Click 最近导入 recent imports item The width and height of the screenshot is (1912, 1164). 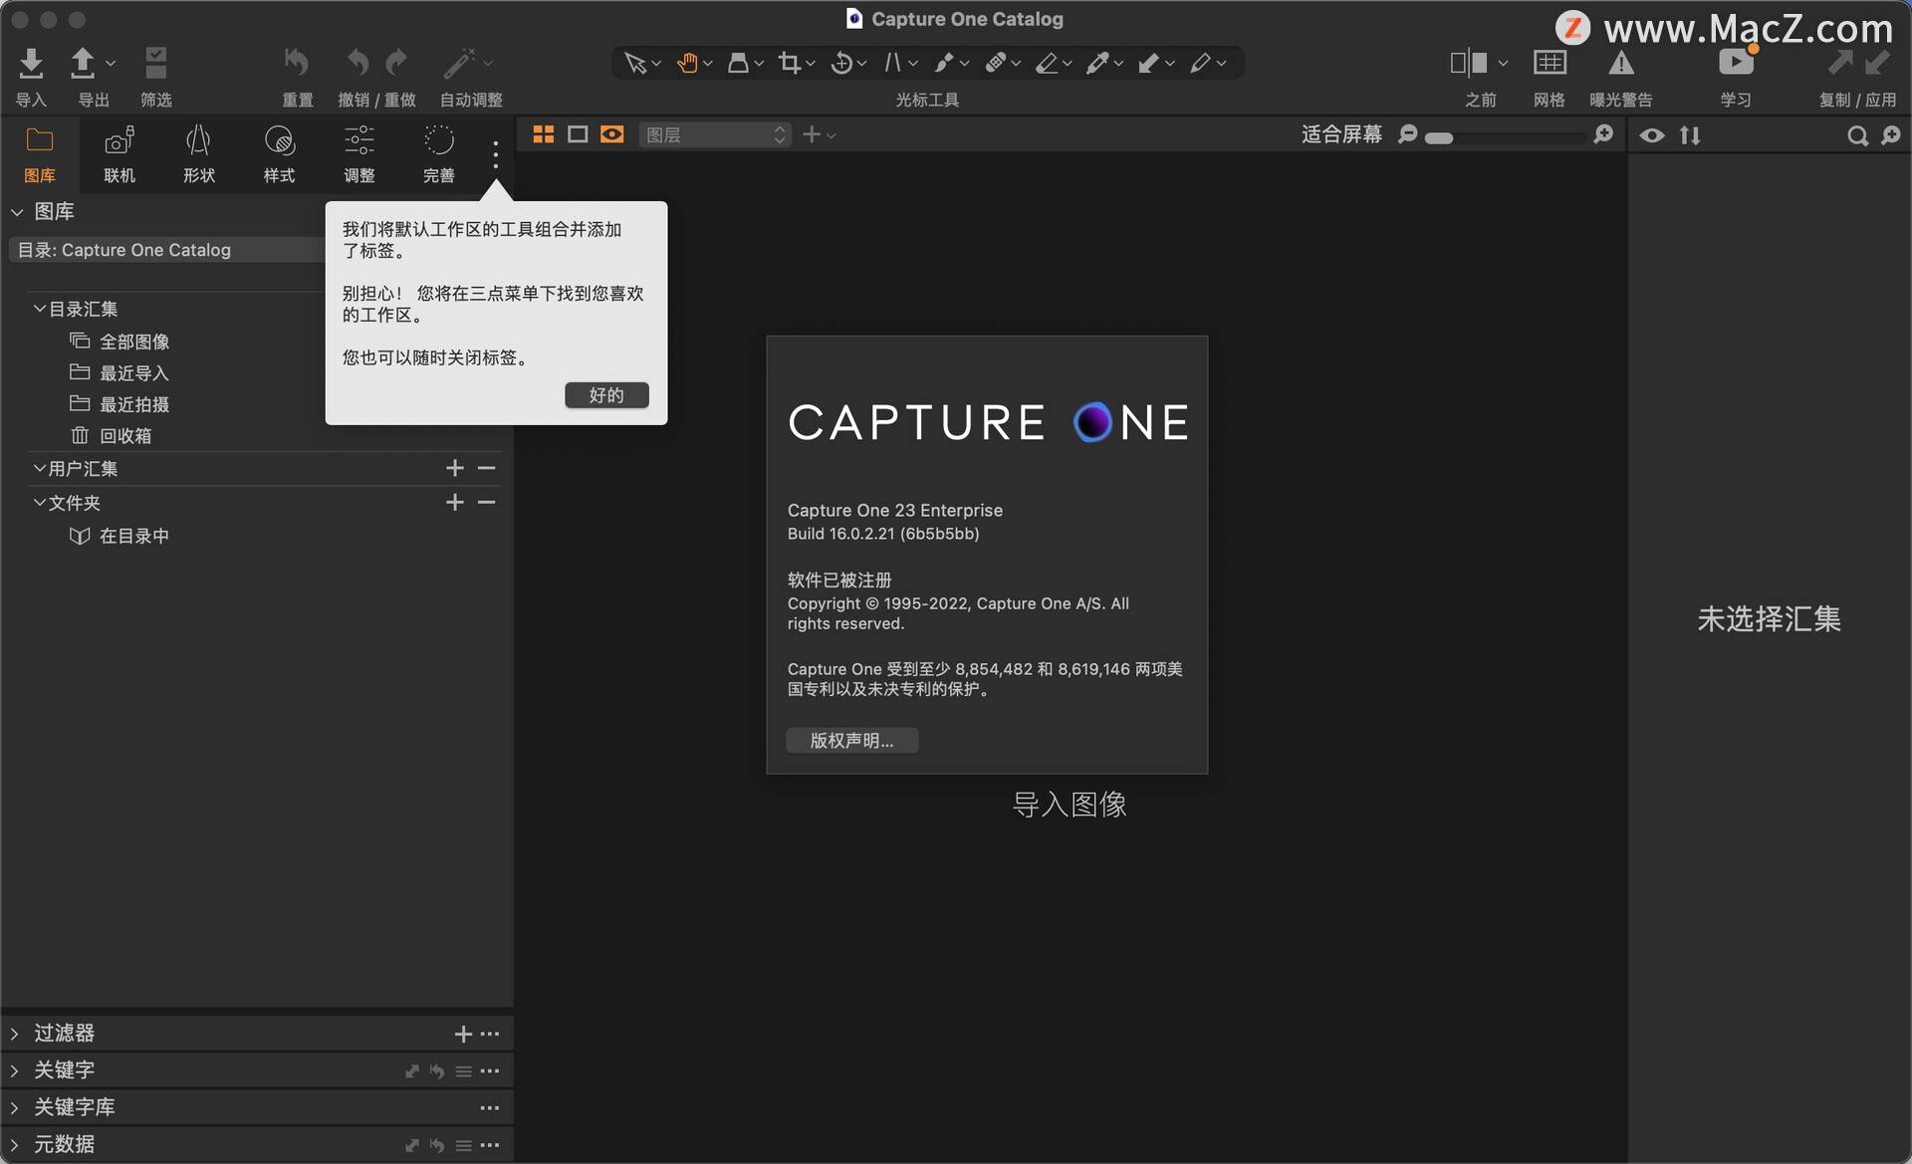pyautogui.click(x=133, y=371)
